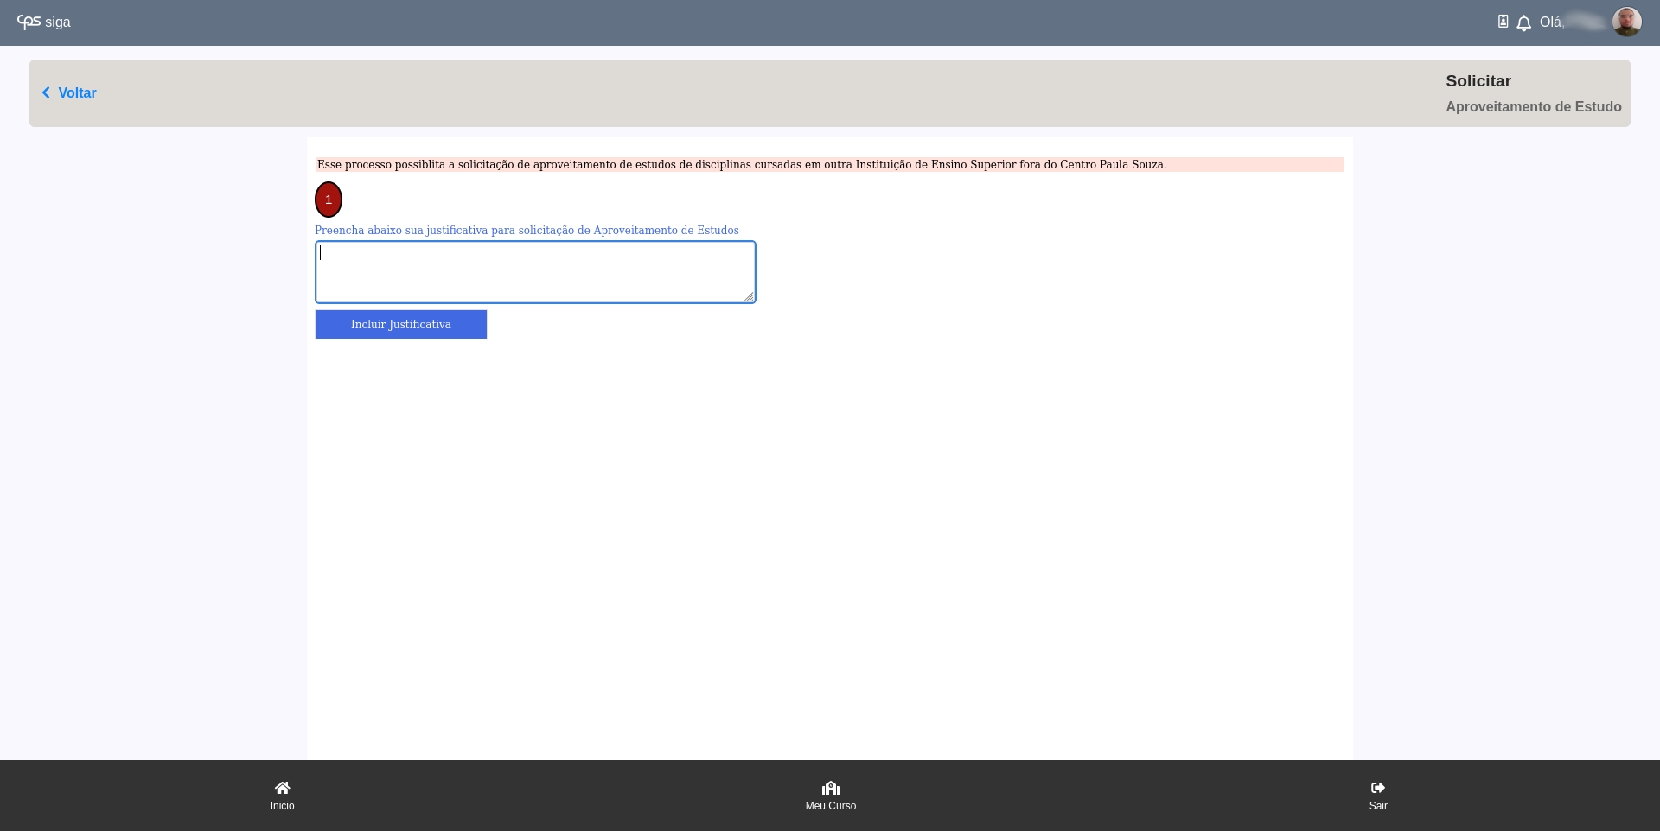Focus the justificativa text area
Image resolution: width=1660 pixels, height=831 pixels.
click(x=534, y=272)
